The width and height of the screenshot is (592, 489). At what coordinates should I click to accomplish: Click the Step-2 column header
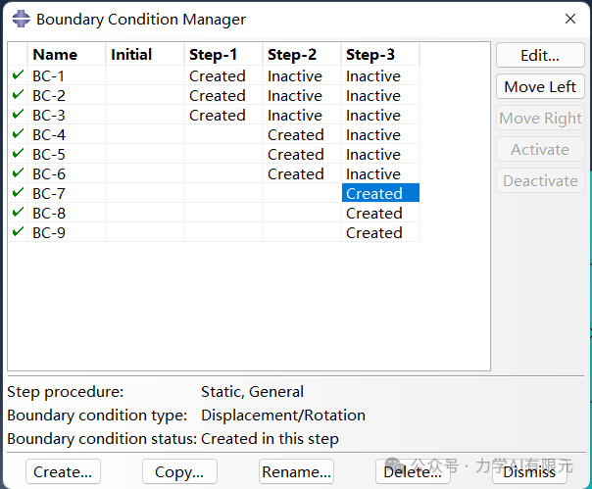tap(302, 54)
